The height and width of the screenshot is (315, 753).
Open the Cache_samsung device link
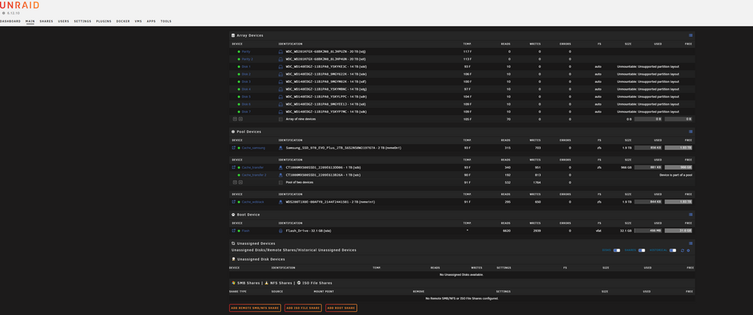(x=253, y=148)
